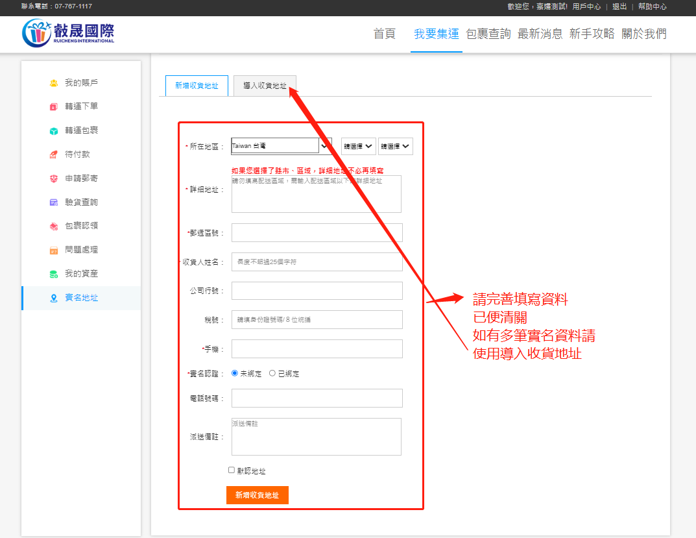Select the 已綁定 radio button

point(272,373)
